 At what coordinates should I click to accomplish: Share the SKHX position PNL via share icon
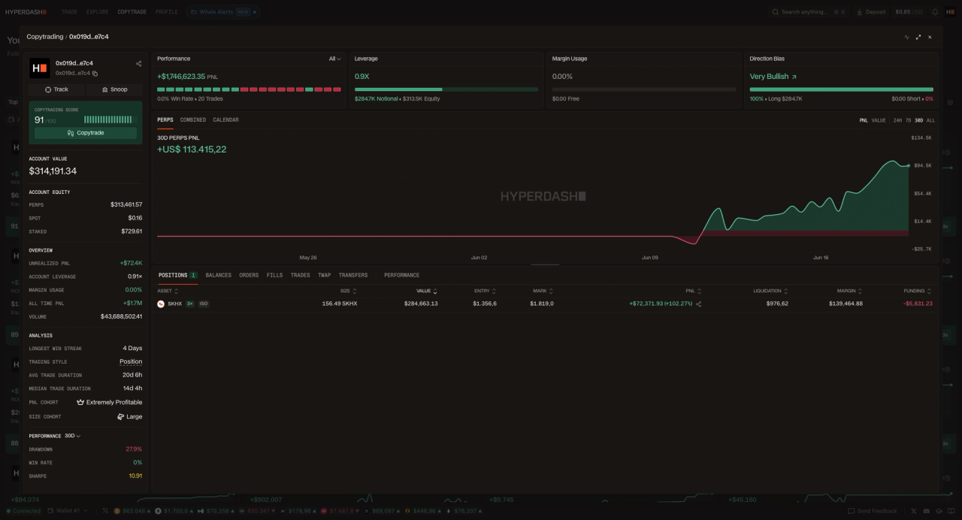click(699, 304)
